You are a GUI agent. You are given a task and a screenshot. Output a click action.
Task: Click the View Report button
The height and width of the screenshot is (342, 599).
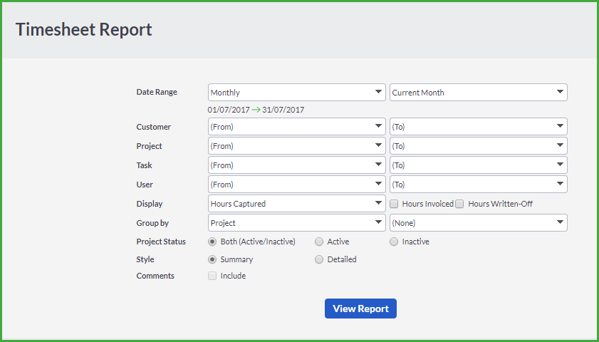click(x=360, y=309)
